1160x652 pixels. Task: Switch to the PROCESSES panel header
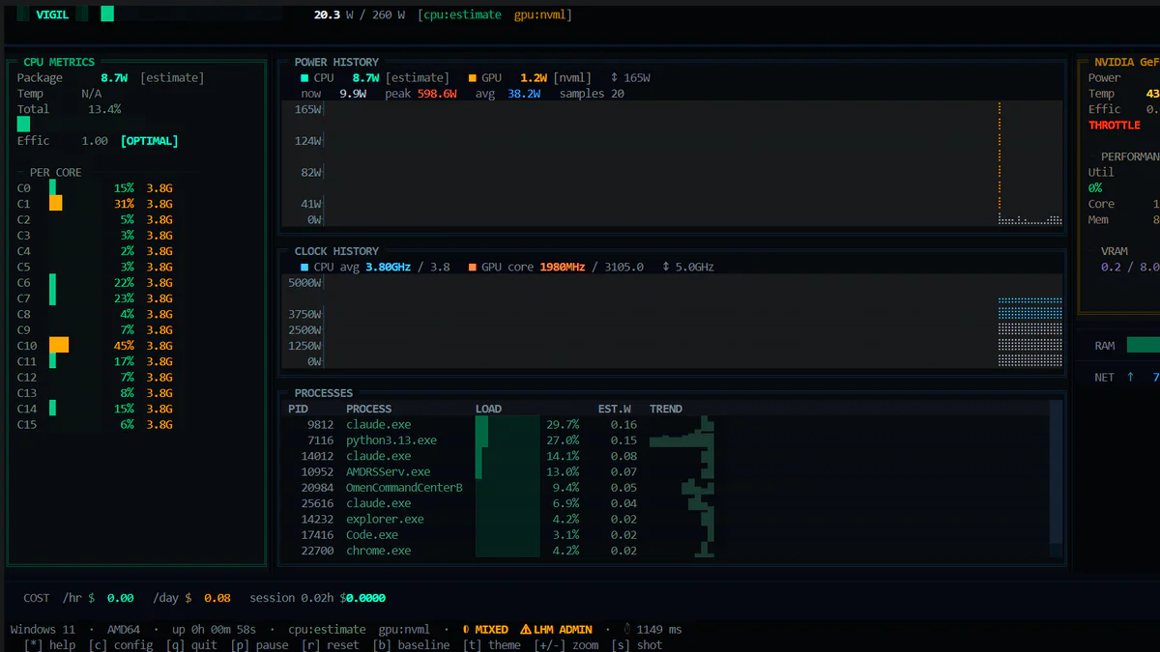(x=322, y=392)
